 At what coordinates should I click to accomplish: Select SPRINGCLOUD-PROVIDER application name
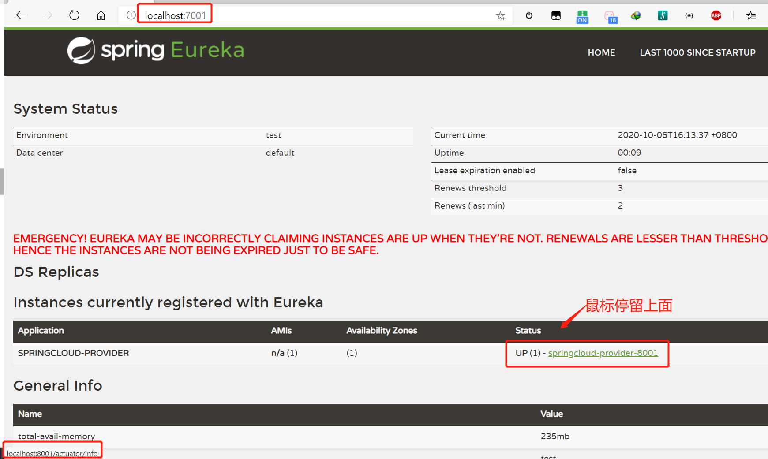(x=73, y=353)
